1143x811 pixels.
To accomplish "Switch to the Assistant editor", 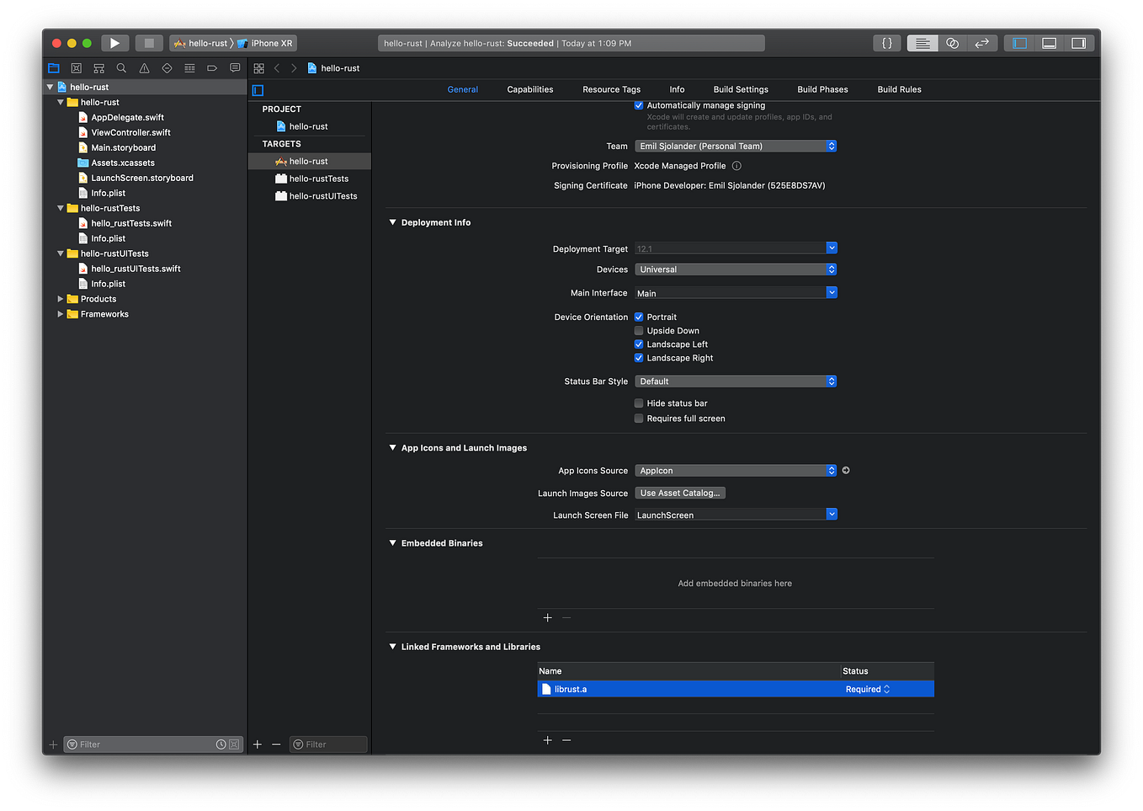I will (952, 43).
